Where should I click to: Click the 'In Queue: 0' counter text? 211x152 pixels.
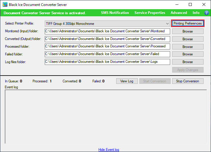(13, 81)
